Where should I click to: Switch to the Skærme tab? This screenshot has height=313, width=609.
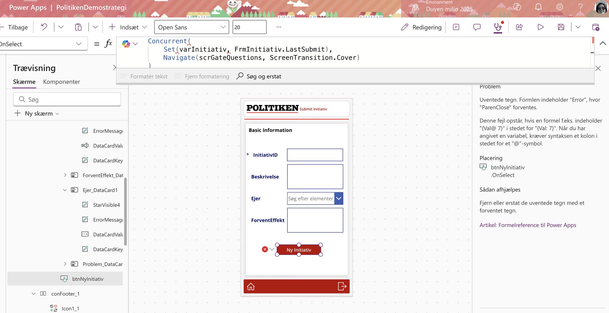click(x=24, y=82)
